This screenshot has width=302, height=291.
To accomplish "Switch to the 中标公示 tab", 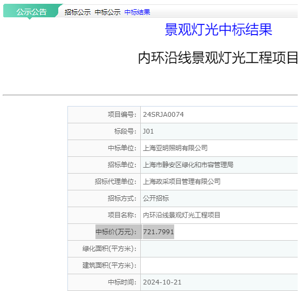I will (107, 12).
